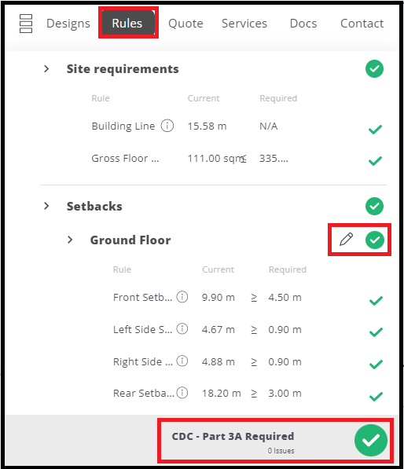Click the info icon next to Building Line
The width and height of the screenshot is (404, 469).
(167, 126)
